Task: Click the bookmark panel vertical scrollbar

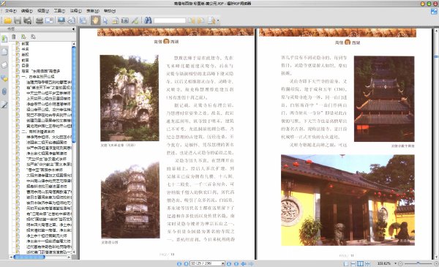Action: [x=74, y=94]
